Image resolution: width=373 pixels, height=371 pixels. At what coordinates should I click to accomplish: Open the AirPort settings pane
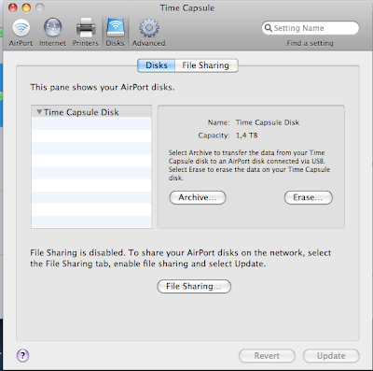point(21,33)
